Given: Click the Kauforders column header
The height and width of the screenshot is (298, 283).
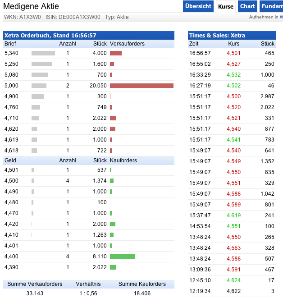Looking at the screenshot, I should [x=123, y=160].
